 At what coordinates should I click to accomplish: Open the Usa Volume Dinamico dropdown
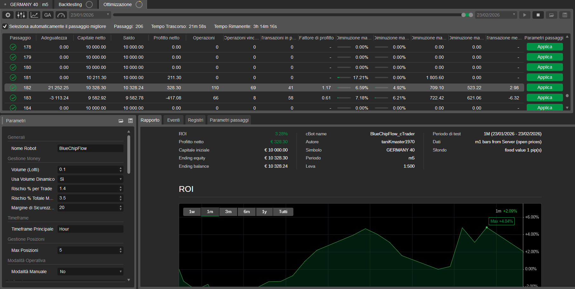coord(90,179)
